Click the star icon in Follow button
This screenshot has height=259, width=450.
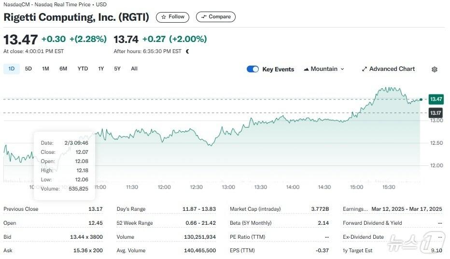[x=164, y=17]
